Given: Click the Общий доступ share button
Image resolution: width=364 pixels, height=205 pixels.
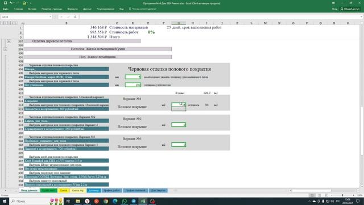Looking at the screenshot, I should coord(350,9).
